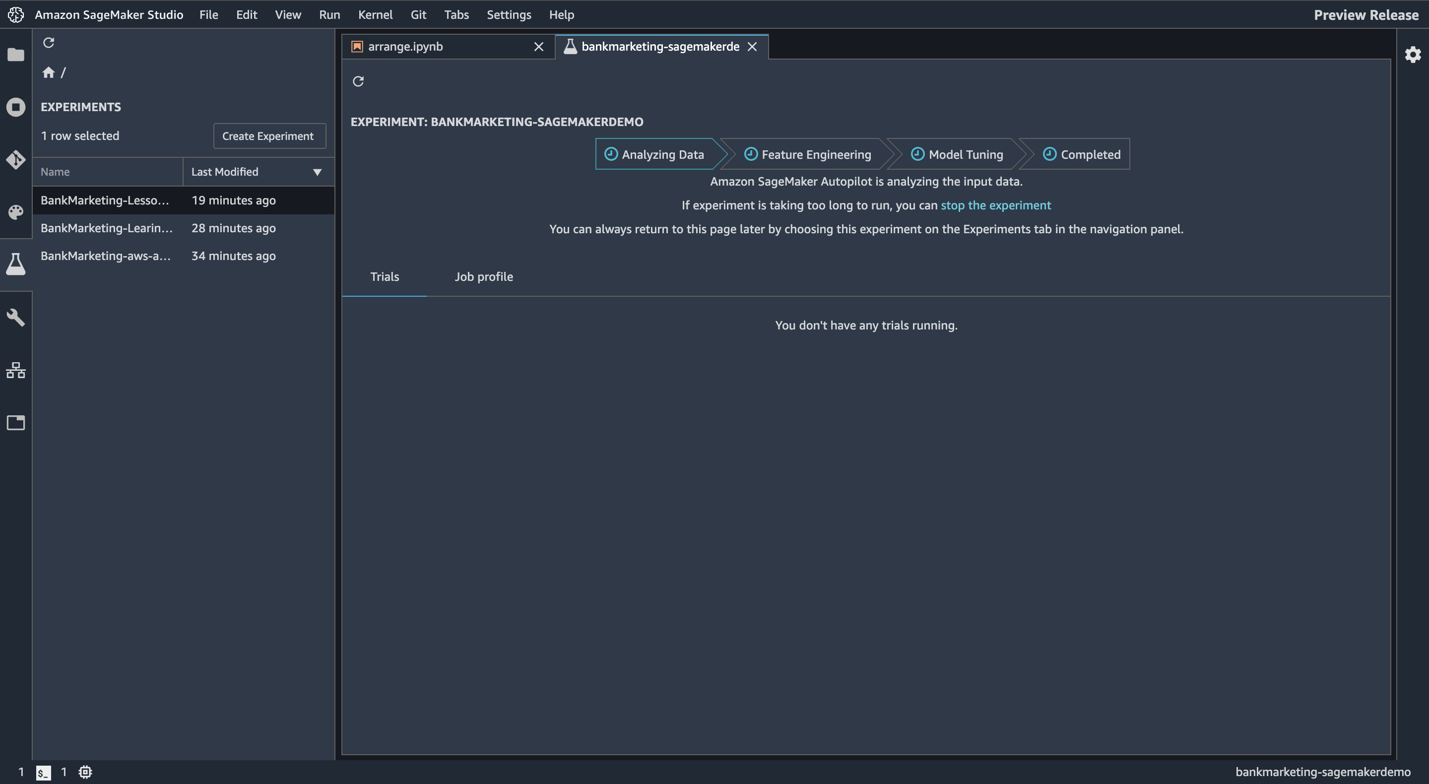Sort by Last Modified dropdown arrow
This screenshot has height=784, width=1429.
pyautogui.click(x=318, y=172)
